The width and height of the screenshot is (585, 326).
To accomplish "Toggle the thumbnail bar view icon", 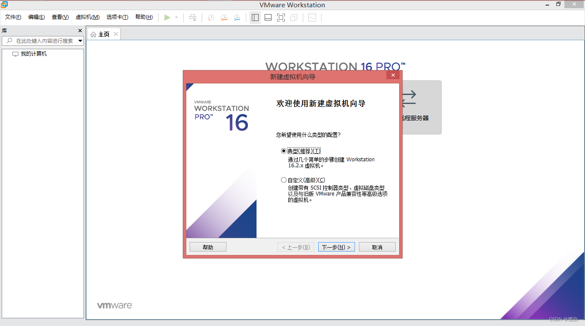I will (268, 18).
